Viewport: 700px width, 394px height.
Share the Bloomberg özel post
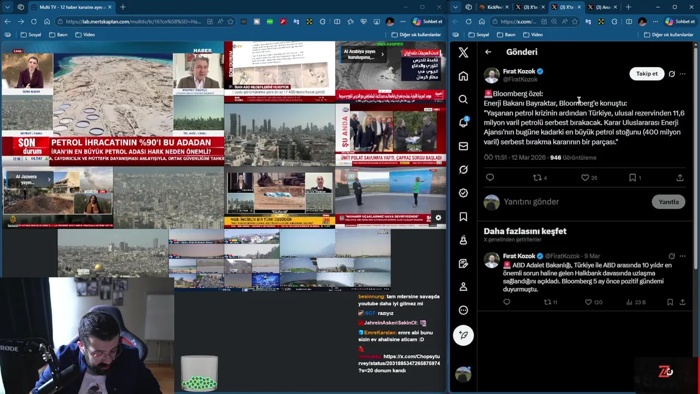680,177
